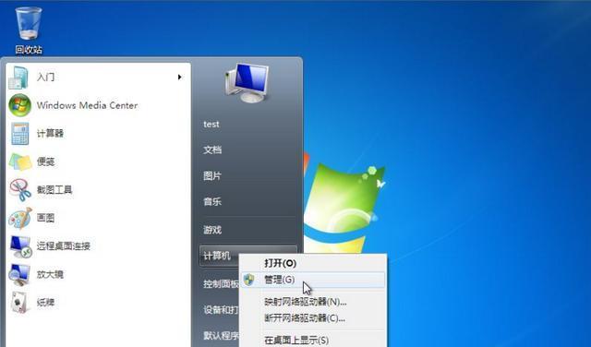Open the 计算器 calculator icon
Viewport: 591px width, 347px height.
[x=19, y=134]
